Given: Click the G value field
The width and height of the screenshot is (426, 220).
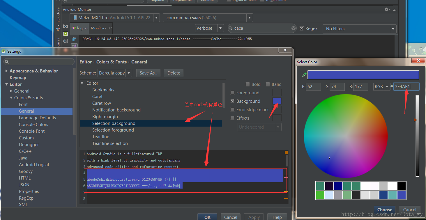Looking at the screenshot, I should 337,87.
